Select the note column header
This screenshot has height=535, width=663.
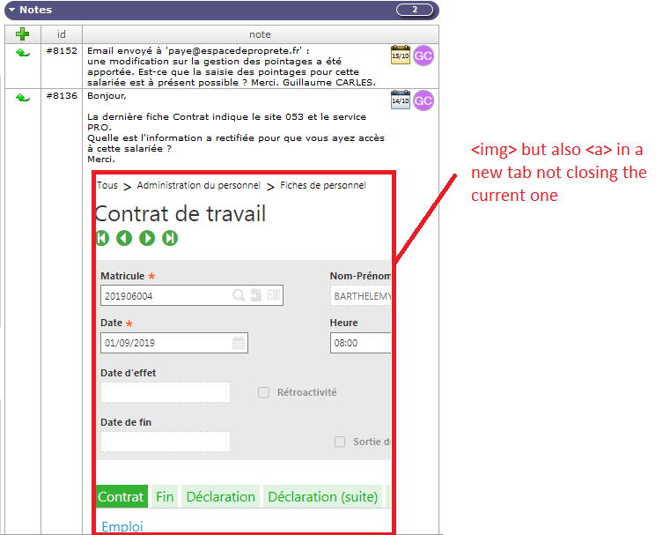click(260, 34)
